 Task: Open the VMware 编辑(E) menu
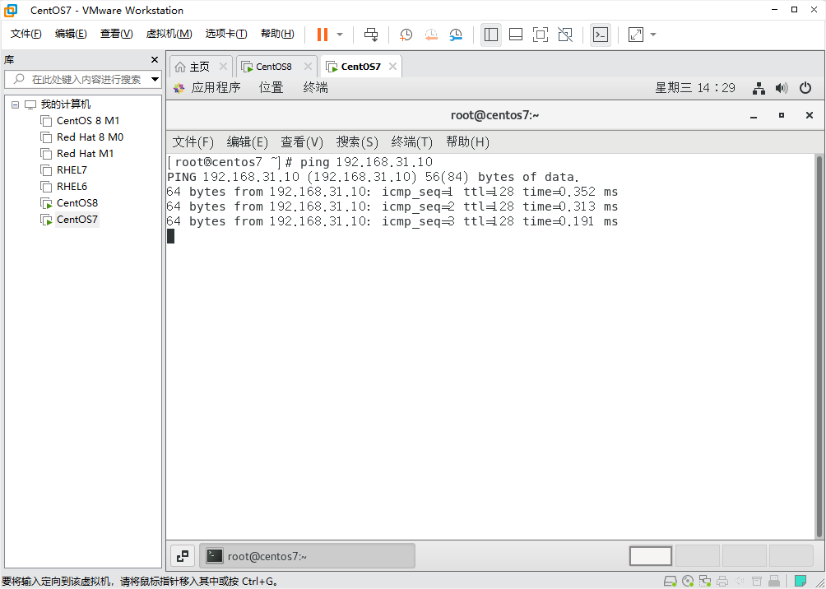[x=71, y=34]
